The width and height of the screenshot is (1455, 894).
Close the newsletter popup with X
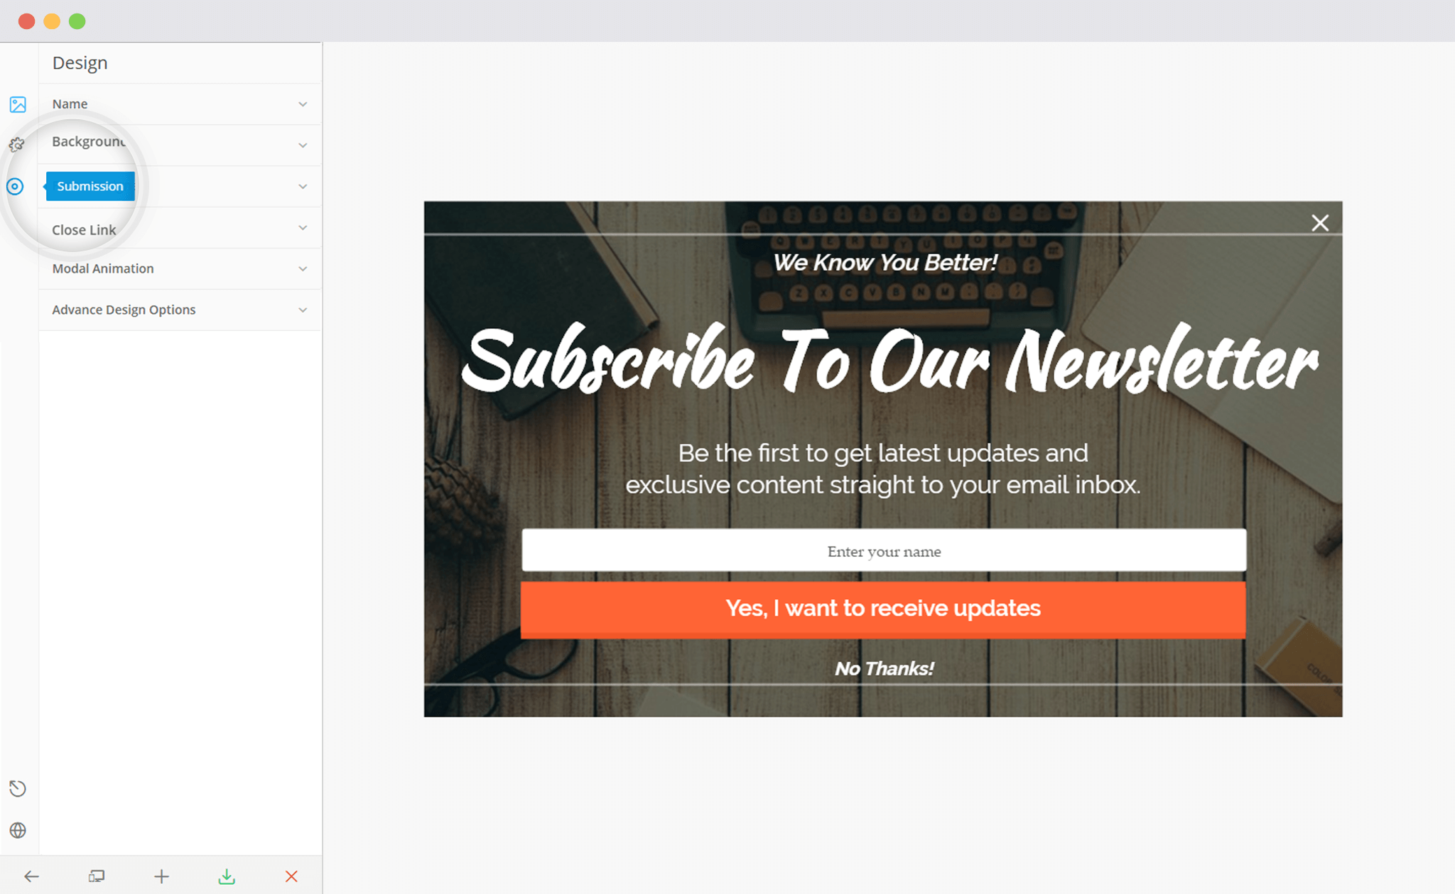click(x=1320, y=223)
